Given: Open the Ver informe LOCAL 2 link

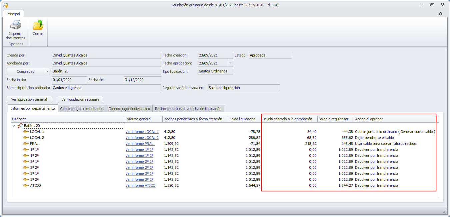Looking at the screenshot, I should click(142, 138).
